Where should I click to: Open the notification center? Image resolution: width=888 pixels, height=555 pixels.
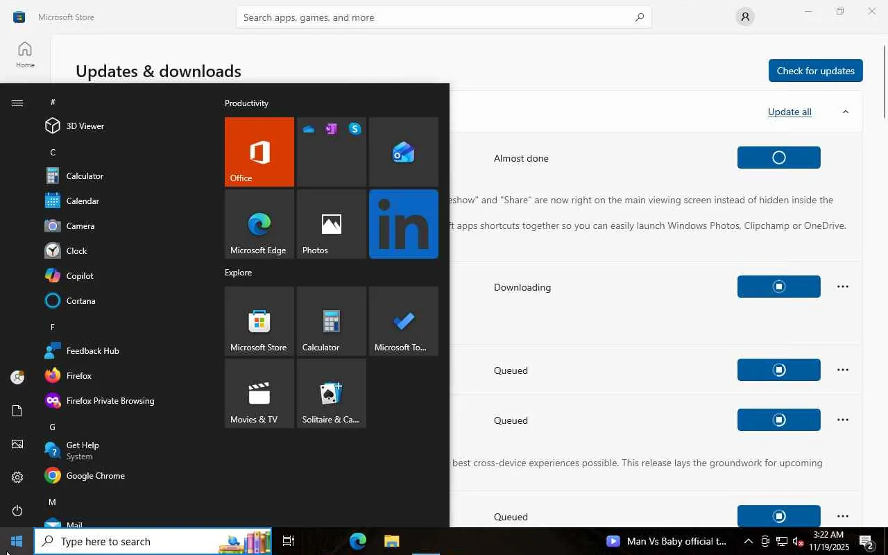tap(866, 541)
